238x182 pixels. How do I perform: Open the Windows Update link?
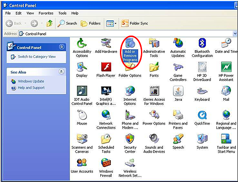click(31, 81)
